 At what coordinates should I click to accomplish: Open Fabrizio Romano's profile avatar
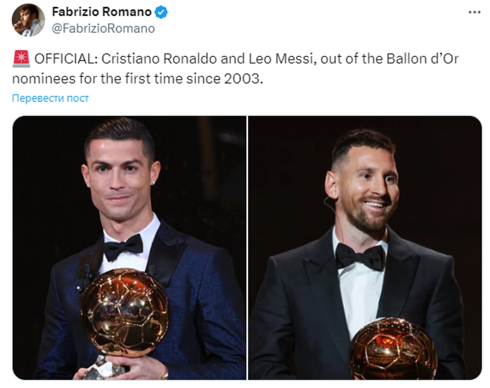(28, 20)
